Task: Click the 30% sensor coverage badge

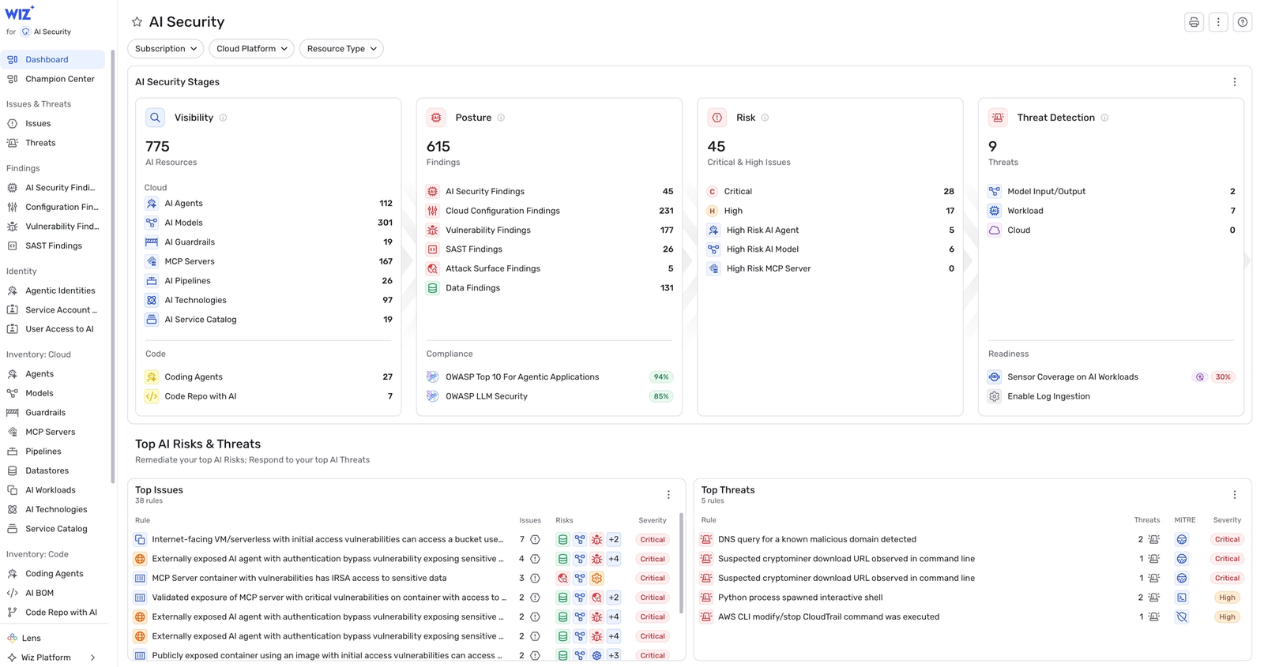Action: pos(1223,377)
